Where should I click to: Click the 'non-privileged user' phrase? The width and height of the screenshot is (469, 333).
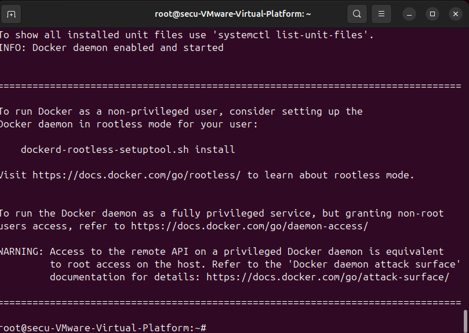click(163, 112)
